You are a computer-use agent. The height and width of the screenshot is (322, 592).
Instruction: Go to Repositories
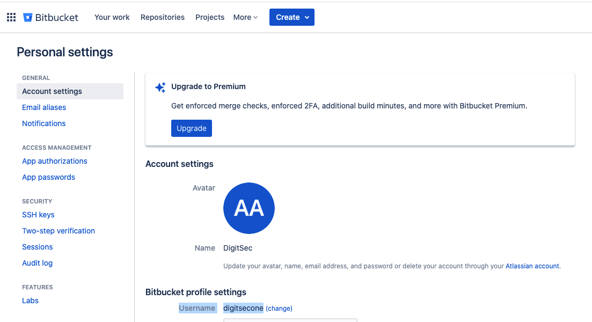162,17
